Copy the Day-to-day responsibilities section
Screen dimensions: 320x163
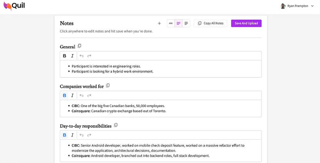[x=116, y=125]
